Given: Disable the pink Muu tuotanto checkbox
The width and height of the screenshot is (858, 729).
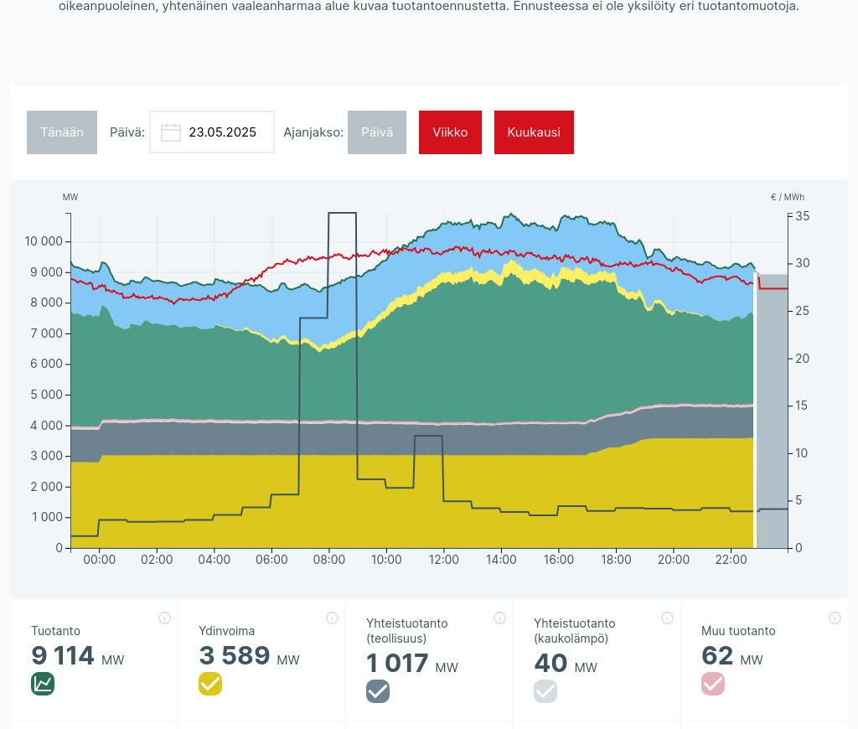Looking at the screenshot, I should click(713, 684).
